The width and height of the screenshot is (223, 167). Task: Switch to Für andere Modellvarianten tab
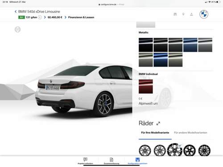pos(190,133)
